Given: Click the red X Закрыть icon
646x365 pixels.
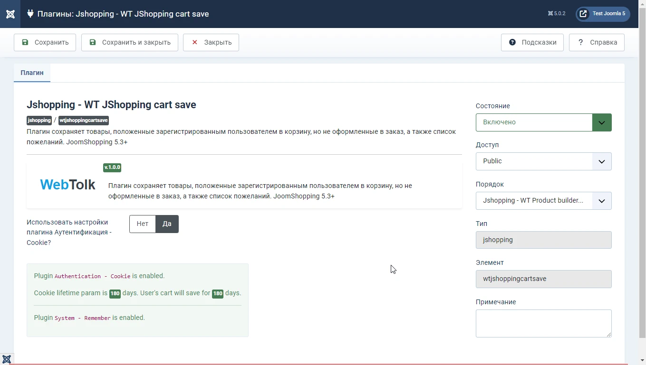Looking at the screenshot, I should click(194, 42).
